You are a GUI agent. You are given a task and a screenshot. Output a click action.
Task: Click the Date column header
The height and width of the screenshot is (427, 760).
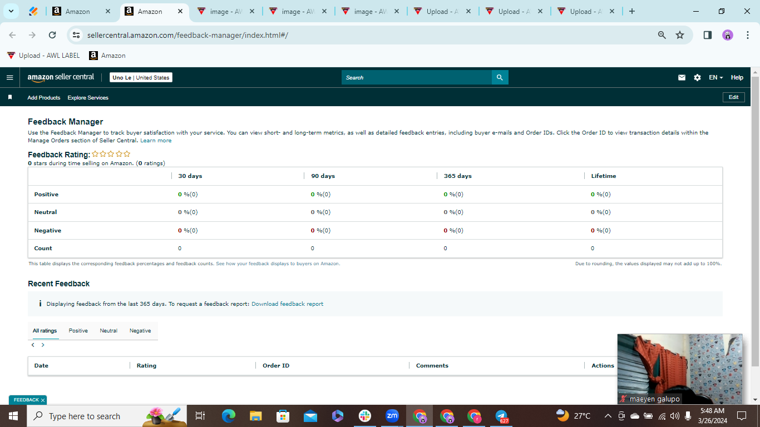coord(41,366)
